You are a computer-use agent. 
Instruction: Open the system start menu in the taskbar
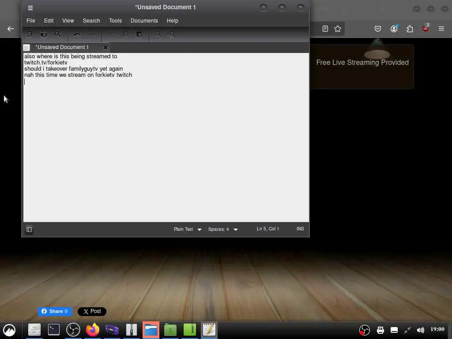pos(9,330)
